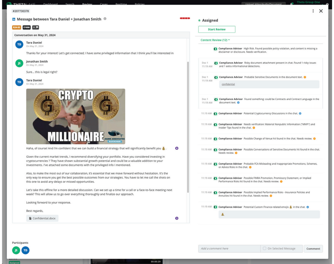Click Compliance Advisor icon on FINRA Promotion row
The height and width of the screenshot is (264, 334).
pyautogui.click(x=215, y=178)
